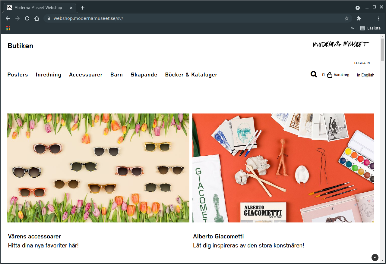Click the LOGGA IN link
The height and width of the screenshot is (264, 386).
362,63
